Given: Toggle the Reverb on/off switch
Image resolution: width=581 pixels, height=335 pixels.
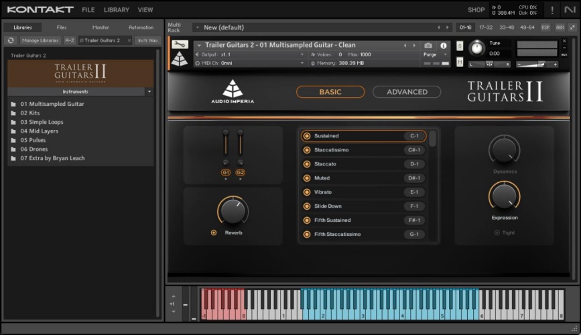Looking at the screenshot, I should pos(214,232).
